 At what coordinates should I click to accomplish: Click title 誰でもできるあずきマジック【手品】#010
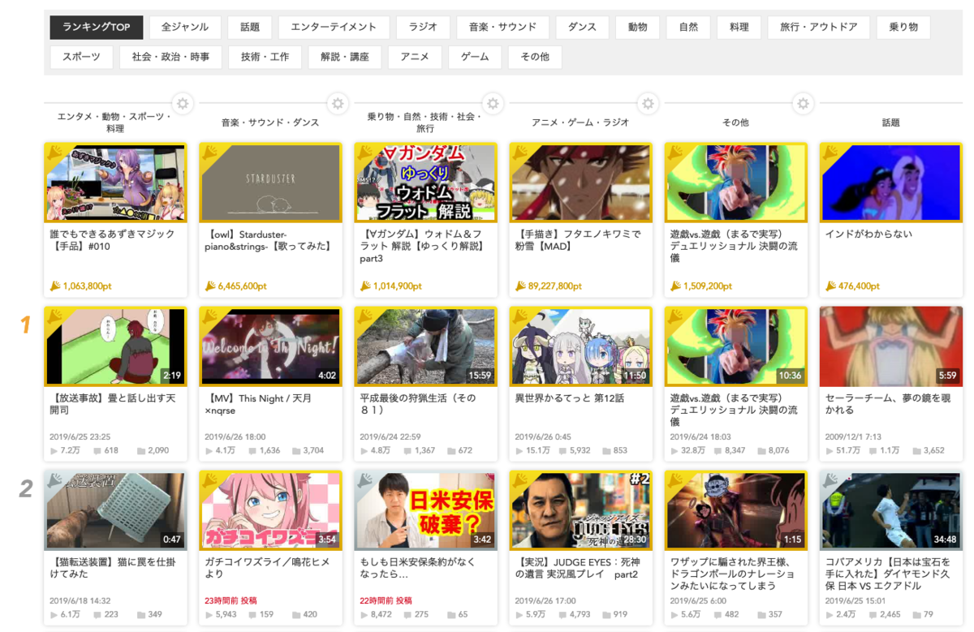[112, 240]
